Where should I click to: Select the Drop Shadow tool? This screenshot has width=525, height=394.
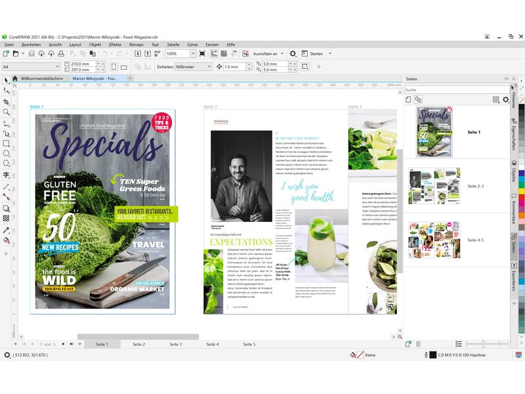(6, 208)
